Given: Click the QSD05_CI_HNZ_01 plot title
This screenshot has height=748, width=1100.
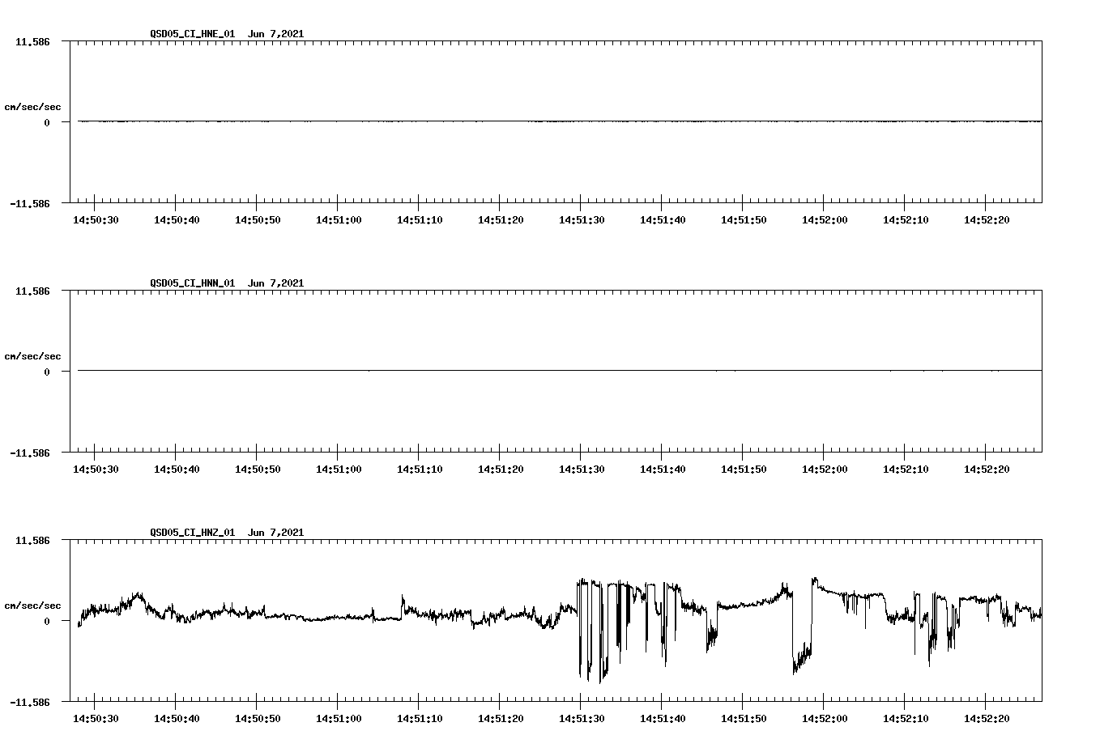Looking at the screenshot, I should pos(227,533).
